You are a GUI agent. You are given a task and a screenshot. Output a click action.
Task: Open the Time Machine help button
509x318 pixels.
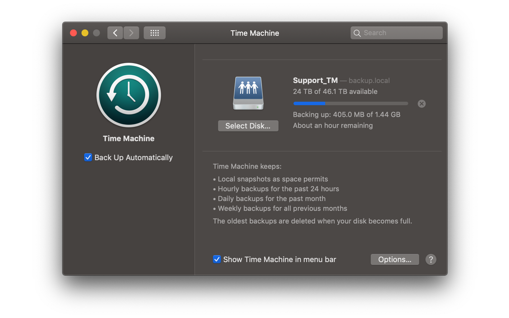tap(431, 259)
